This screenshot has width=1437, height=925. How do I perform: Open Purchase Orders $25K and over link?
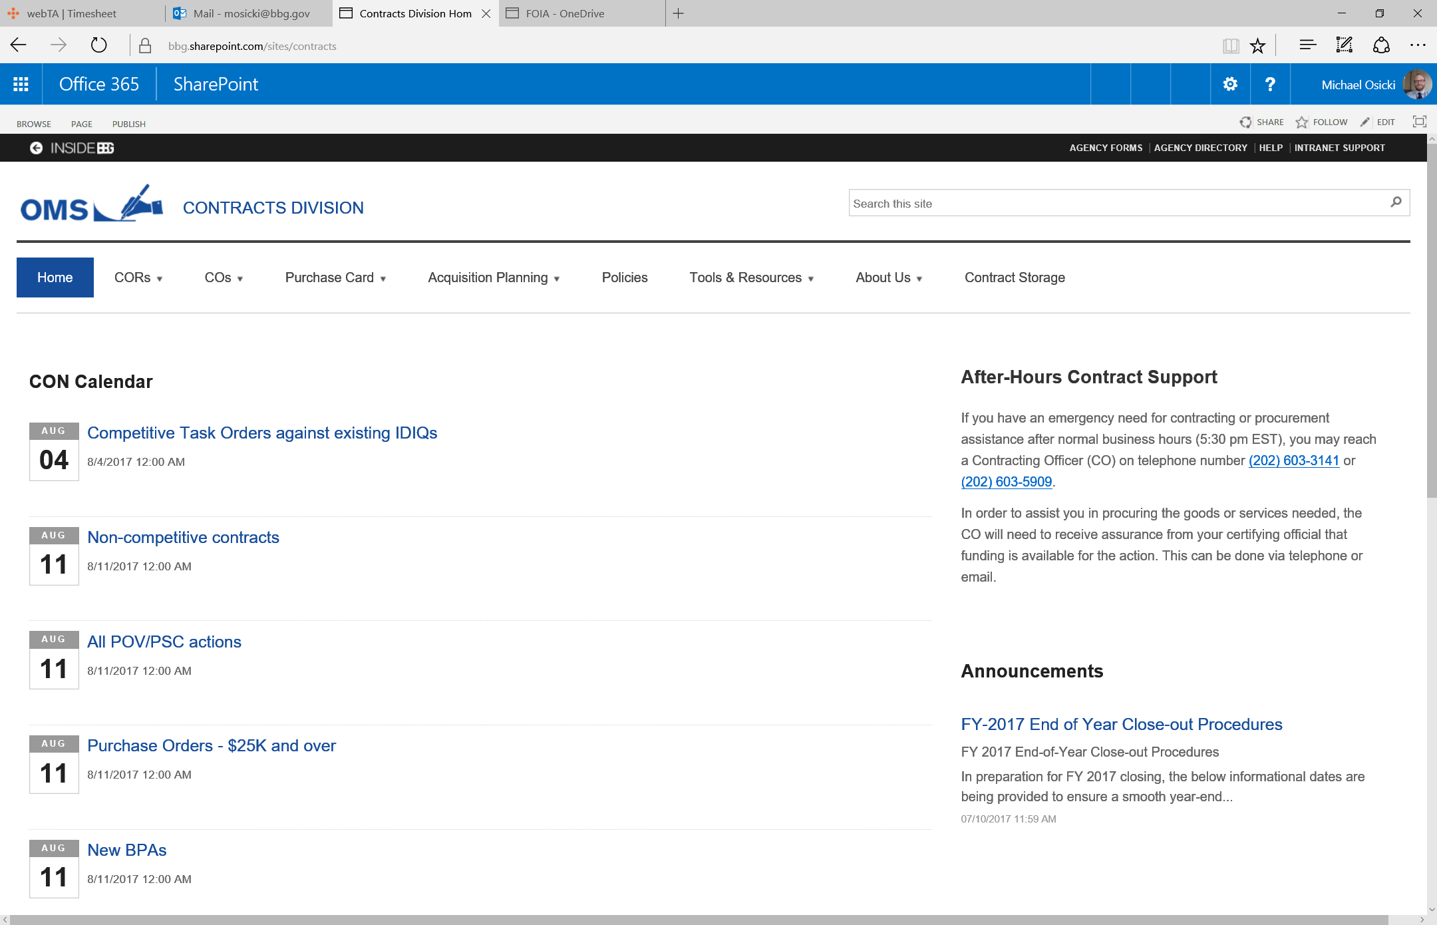coord(212,746)
